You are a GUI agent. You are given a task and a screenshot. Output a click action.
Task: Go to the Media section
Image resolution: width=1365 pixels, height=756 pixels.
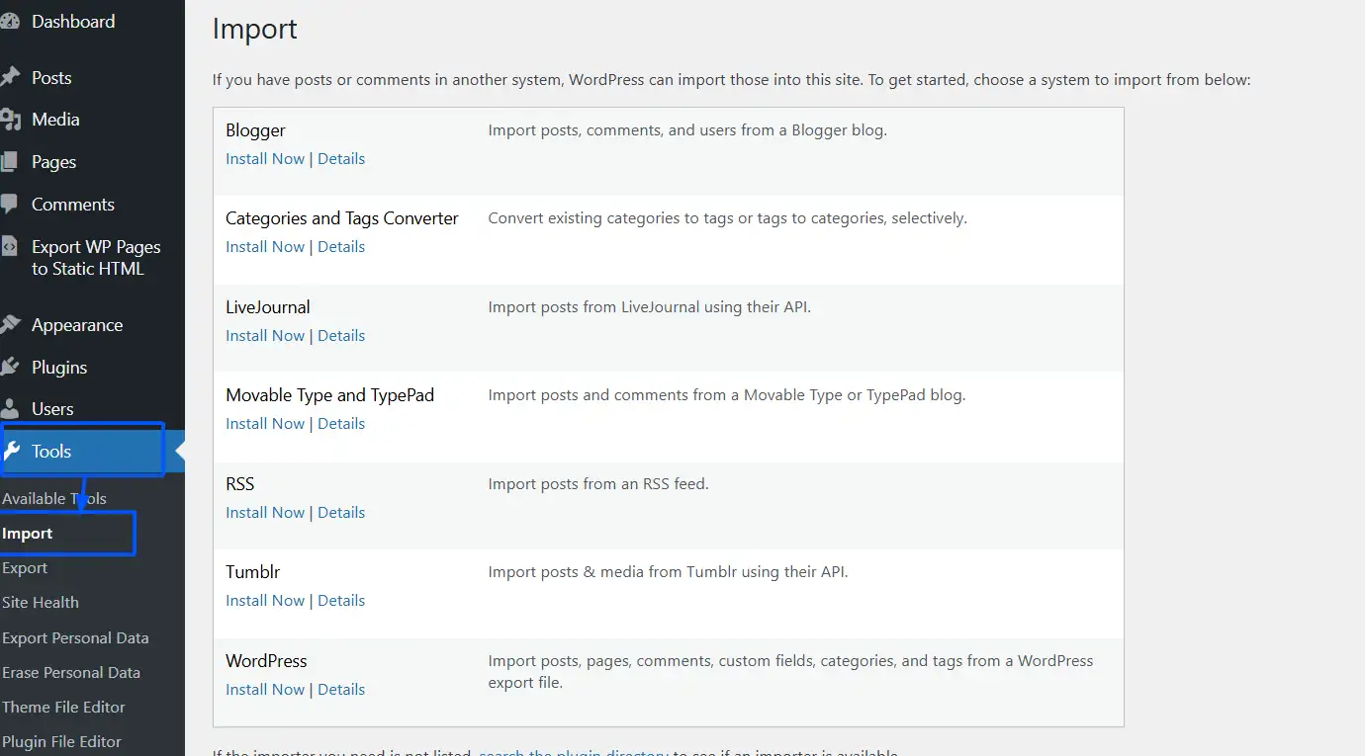(x=55, y=120)
